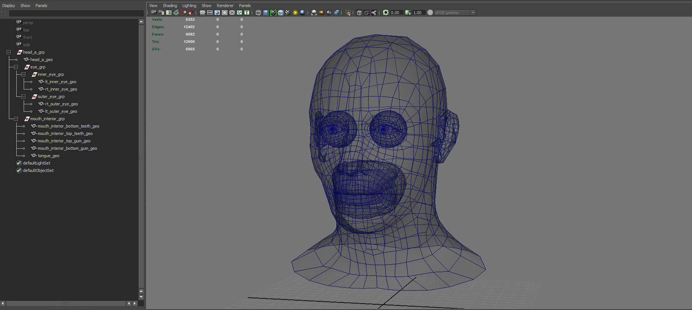Image resolution: width=692 pixels, height=310 pixels.
Task: Click the X-Ray Joints icon
Action: point(374,12)
